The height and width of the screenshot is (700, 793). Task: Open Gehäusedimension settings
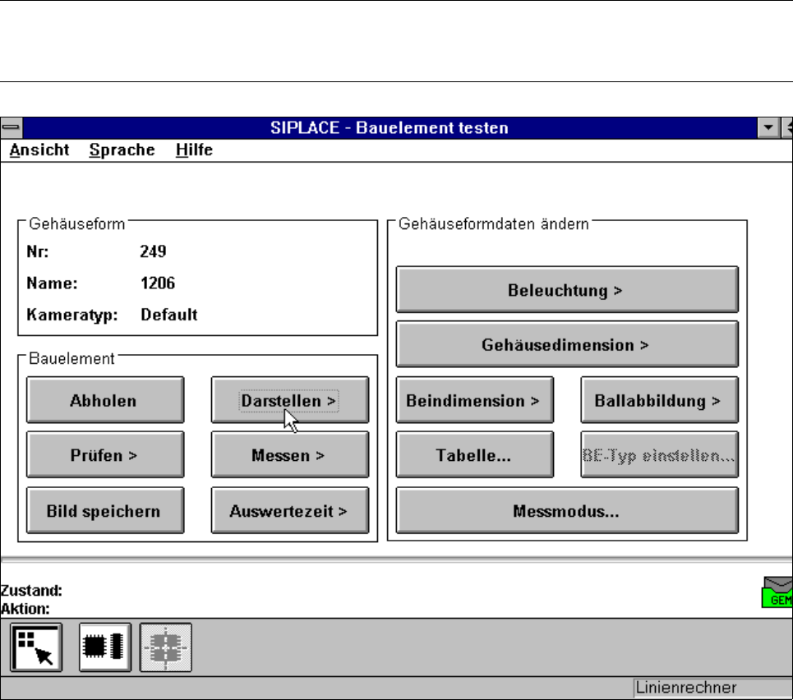pos(567,344)
